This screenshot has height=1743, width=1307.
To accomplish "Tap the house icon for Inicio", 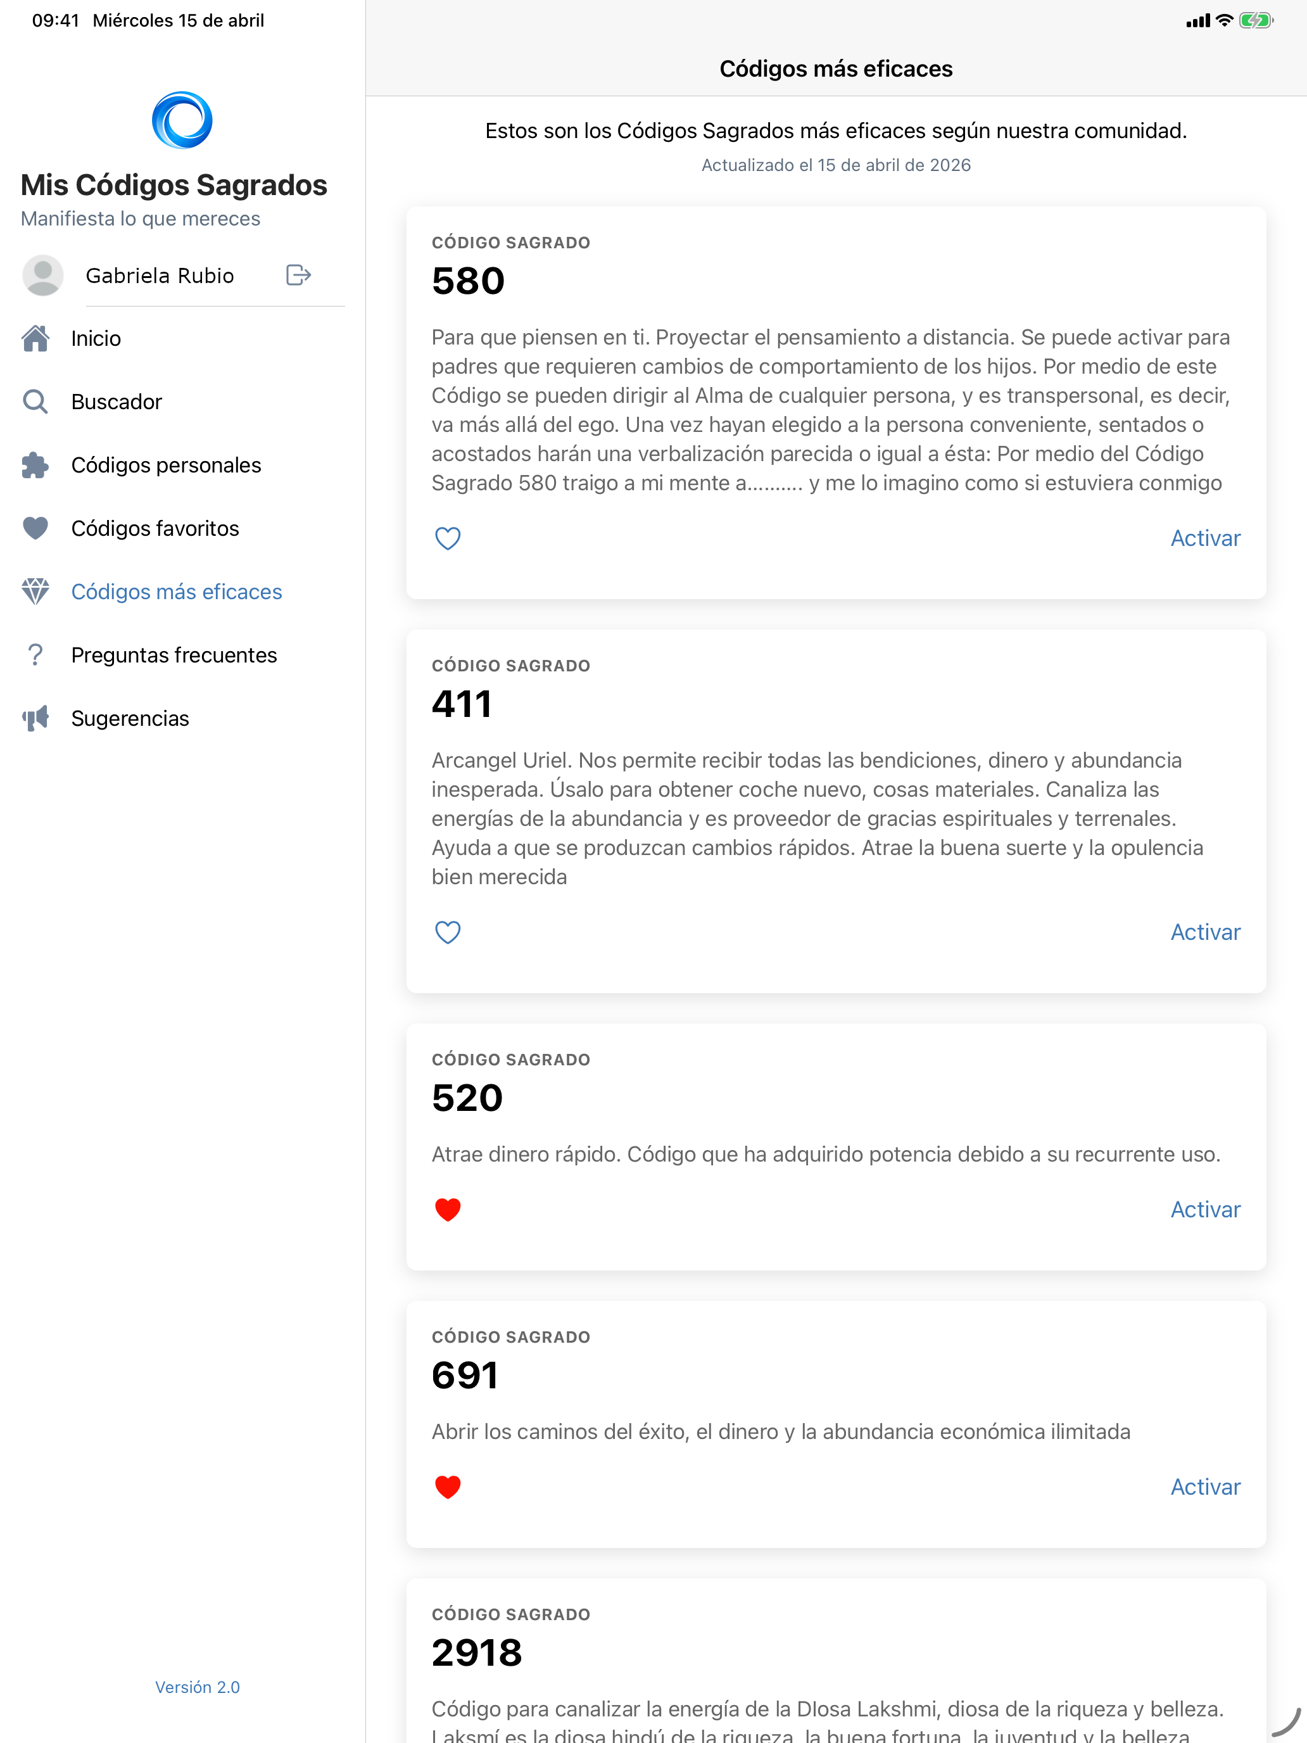I will 35,338.
